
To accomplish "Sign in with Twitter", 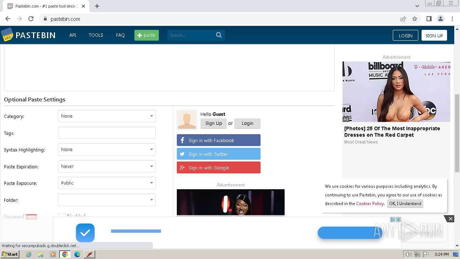I will coord(218,154).
